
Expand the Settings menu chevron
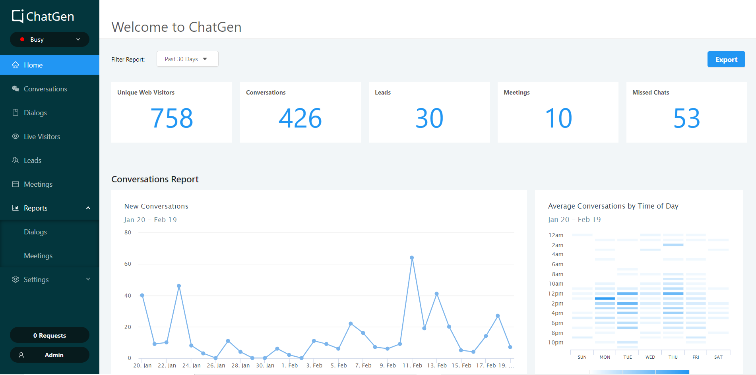(x=88, y=279)
